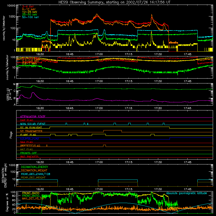This screenshot has height=216, width=216.
Task: Click 'FRONT_RATIO' legend label in bottom panel
Action: coord(31,193)
